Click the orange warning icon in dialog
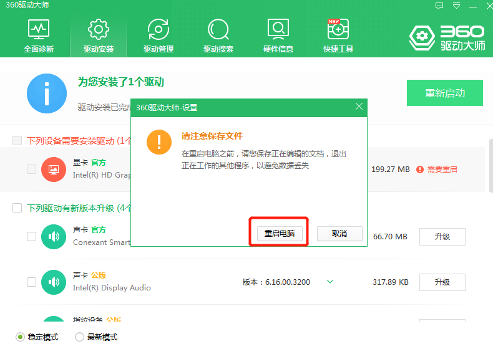The image size is (493, 344). (159, 142)
